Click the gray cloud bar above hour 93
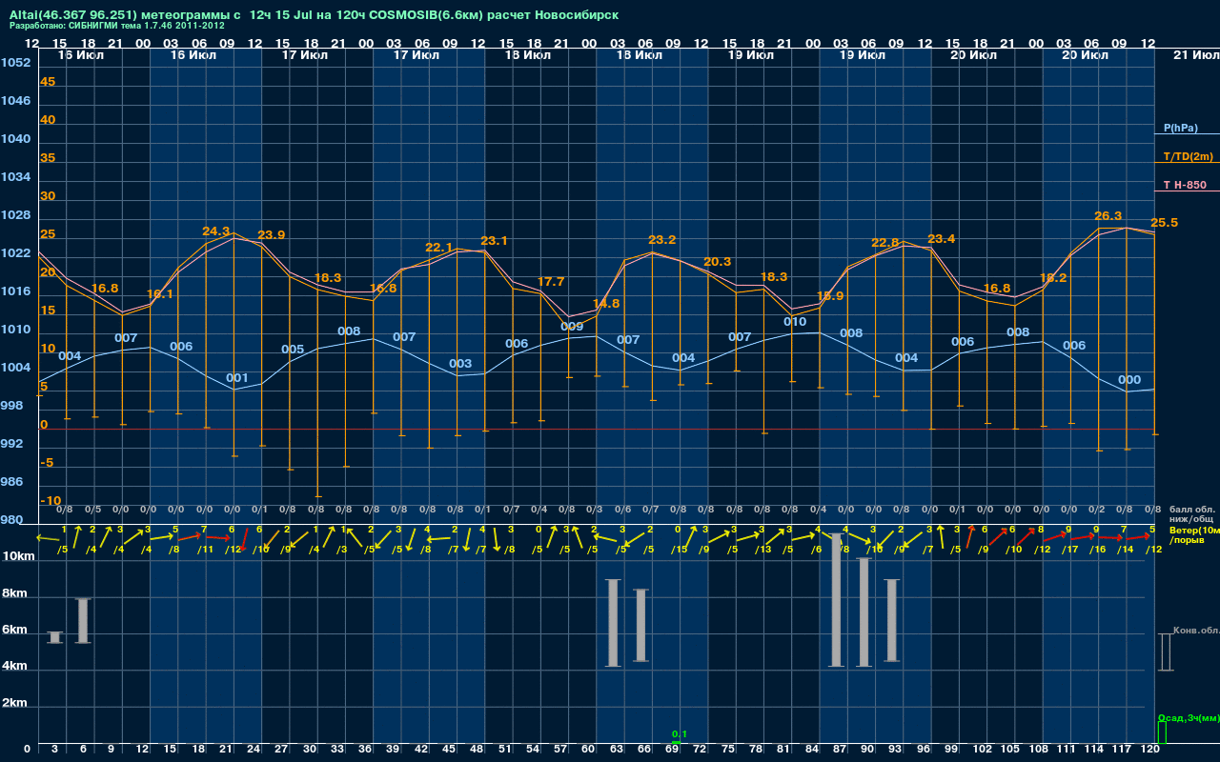The height and width of the screenshot is (762, 1220). (892, 620)
